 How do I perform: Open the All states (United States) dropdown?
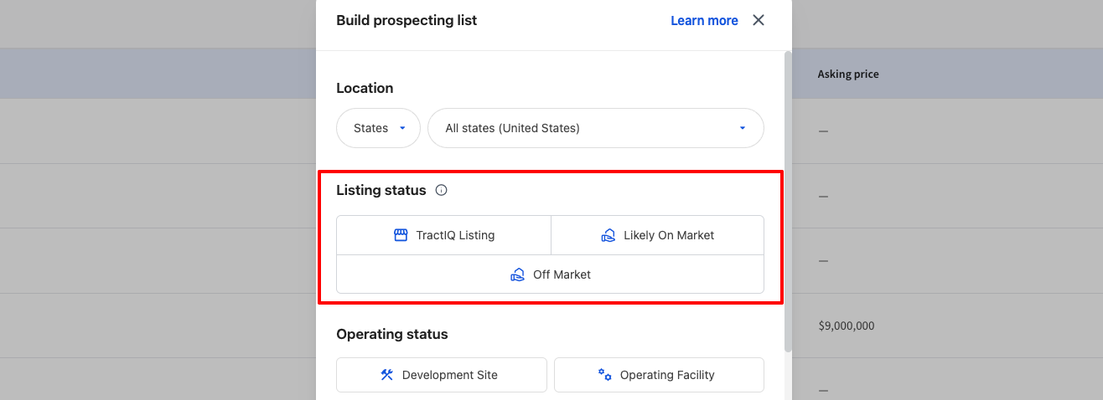(x=596, y=128)
